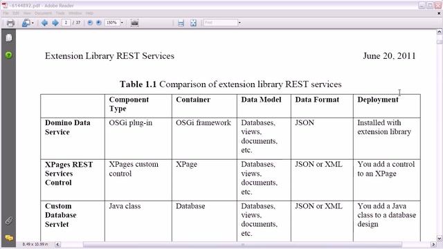
Task: Click the 'Database' container cell
Action: [190, 206]
